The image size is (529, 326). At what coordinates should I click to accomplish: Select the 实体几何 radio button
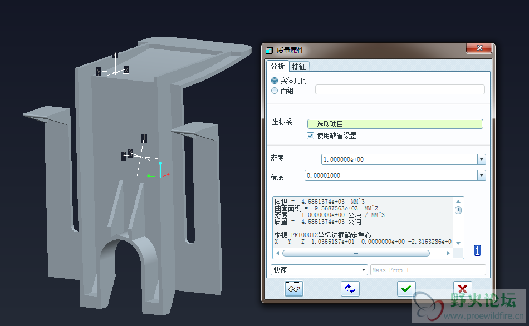[x=275, y=81]
